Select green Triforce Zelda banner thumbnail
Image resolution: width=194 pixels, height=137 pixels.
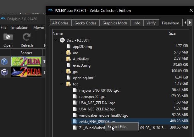[26, 61]
